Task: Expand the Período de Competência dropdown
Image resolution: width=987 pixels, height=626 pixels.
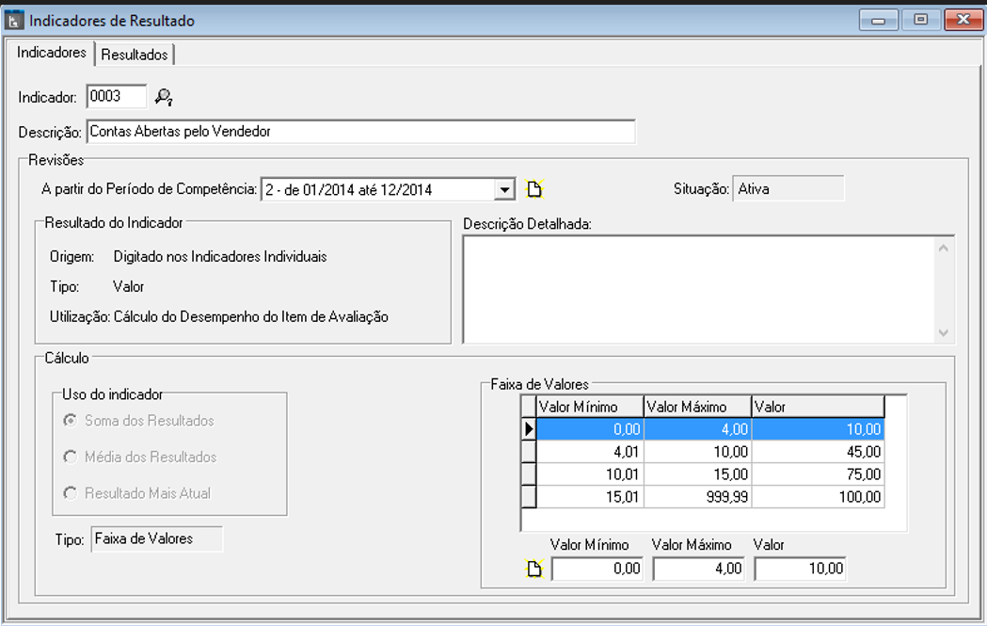Action: (505, 189)
